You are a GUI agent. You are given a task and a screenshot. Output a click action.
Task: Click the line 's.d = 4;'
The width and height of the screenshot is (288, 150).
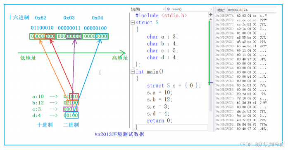(x=158, y=114)
